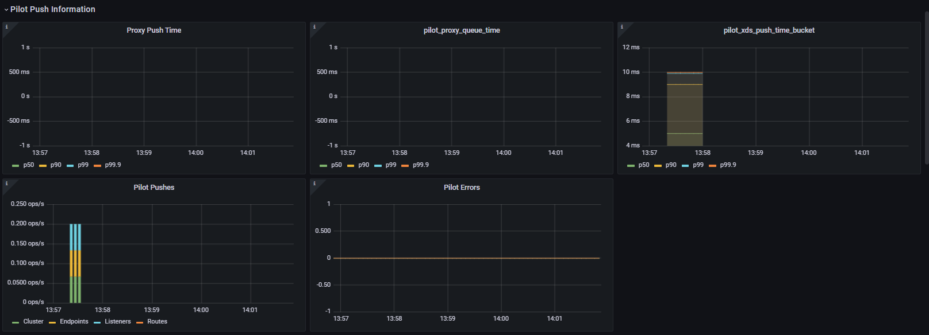Viewport: 929px width, 335px height.
Task: Toggle Listeners series in Pilot Pushes legend
Action: (x=118, y=322)
